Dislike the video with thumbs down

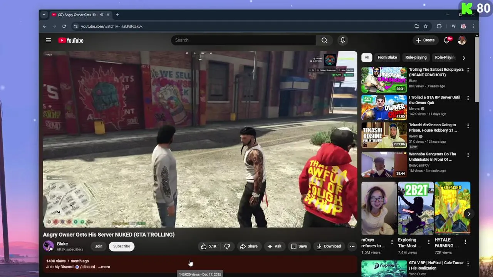tap(227, 246)
